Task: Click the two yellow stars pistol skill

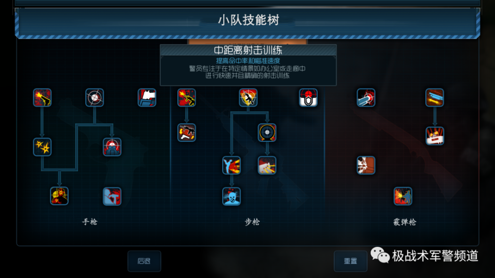Action: click(42, 147)
